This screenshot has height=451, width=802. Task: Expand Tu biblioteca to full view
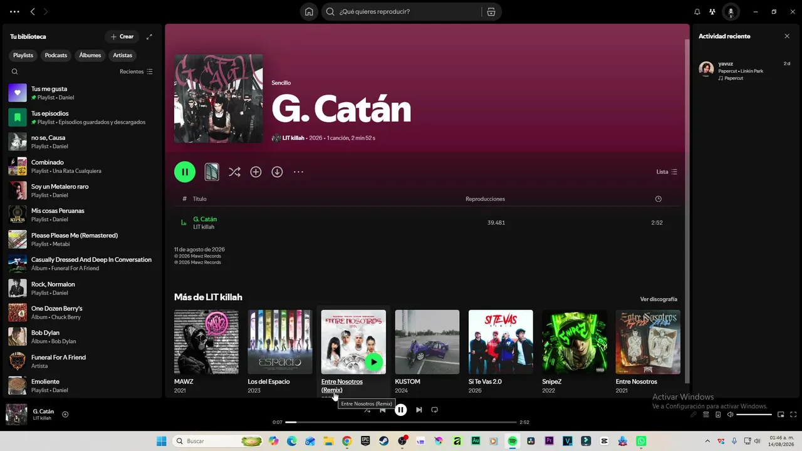coord(149,37)
